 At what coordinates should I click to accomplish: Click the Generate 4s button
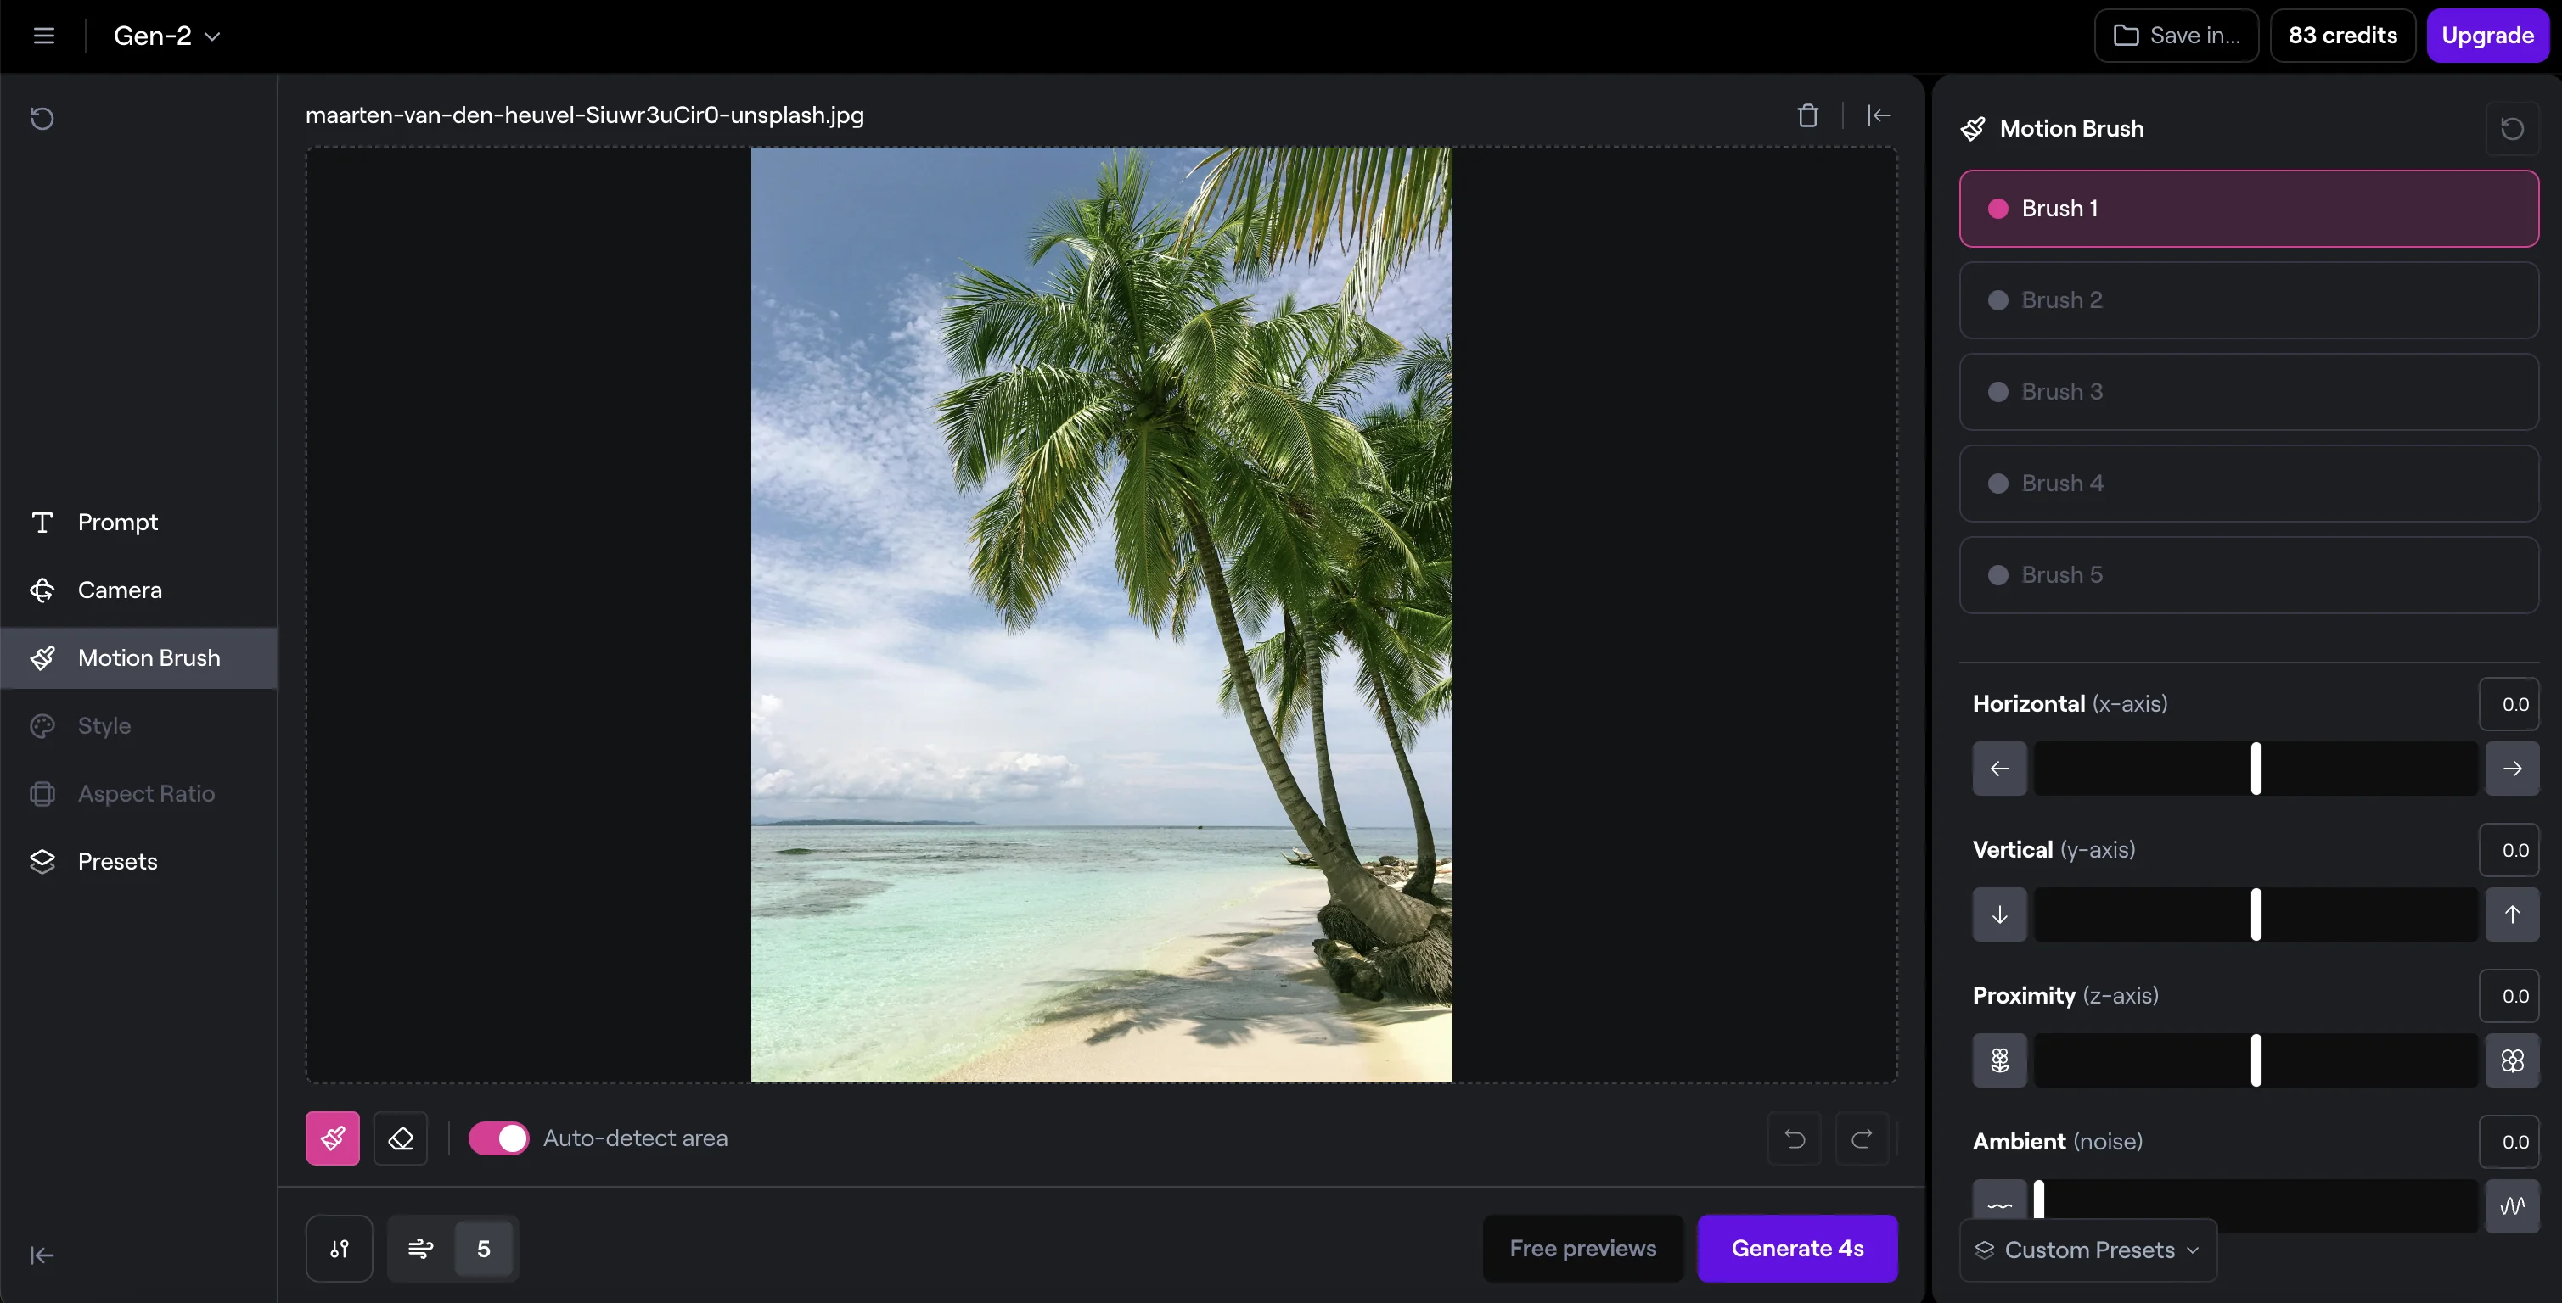[x=1796, y=1249]
